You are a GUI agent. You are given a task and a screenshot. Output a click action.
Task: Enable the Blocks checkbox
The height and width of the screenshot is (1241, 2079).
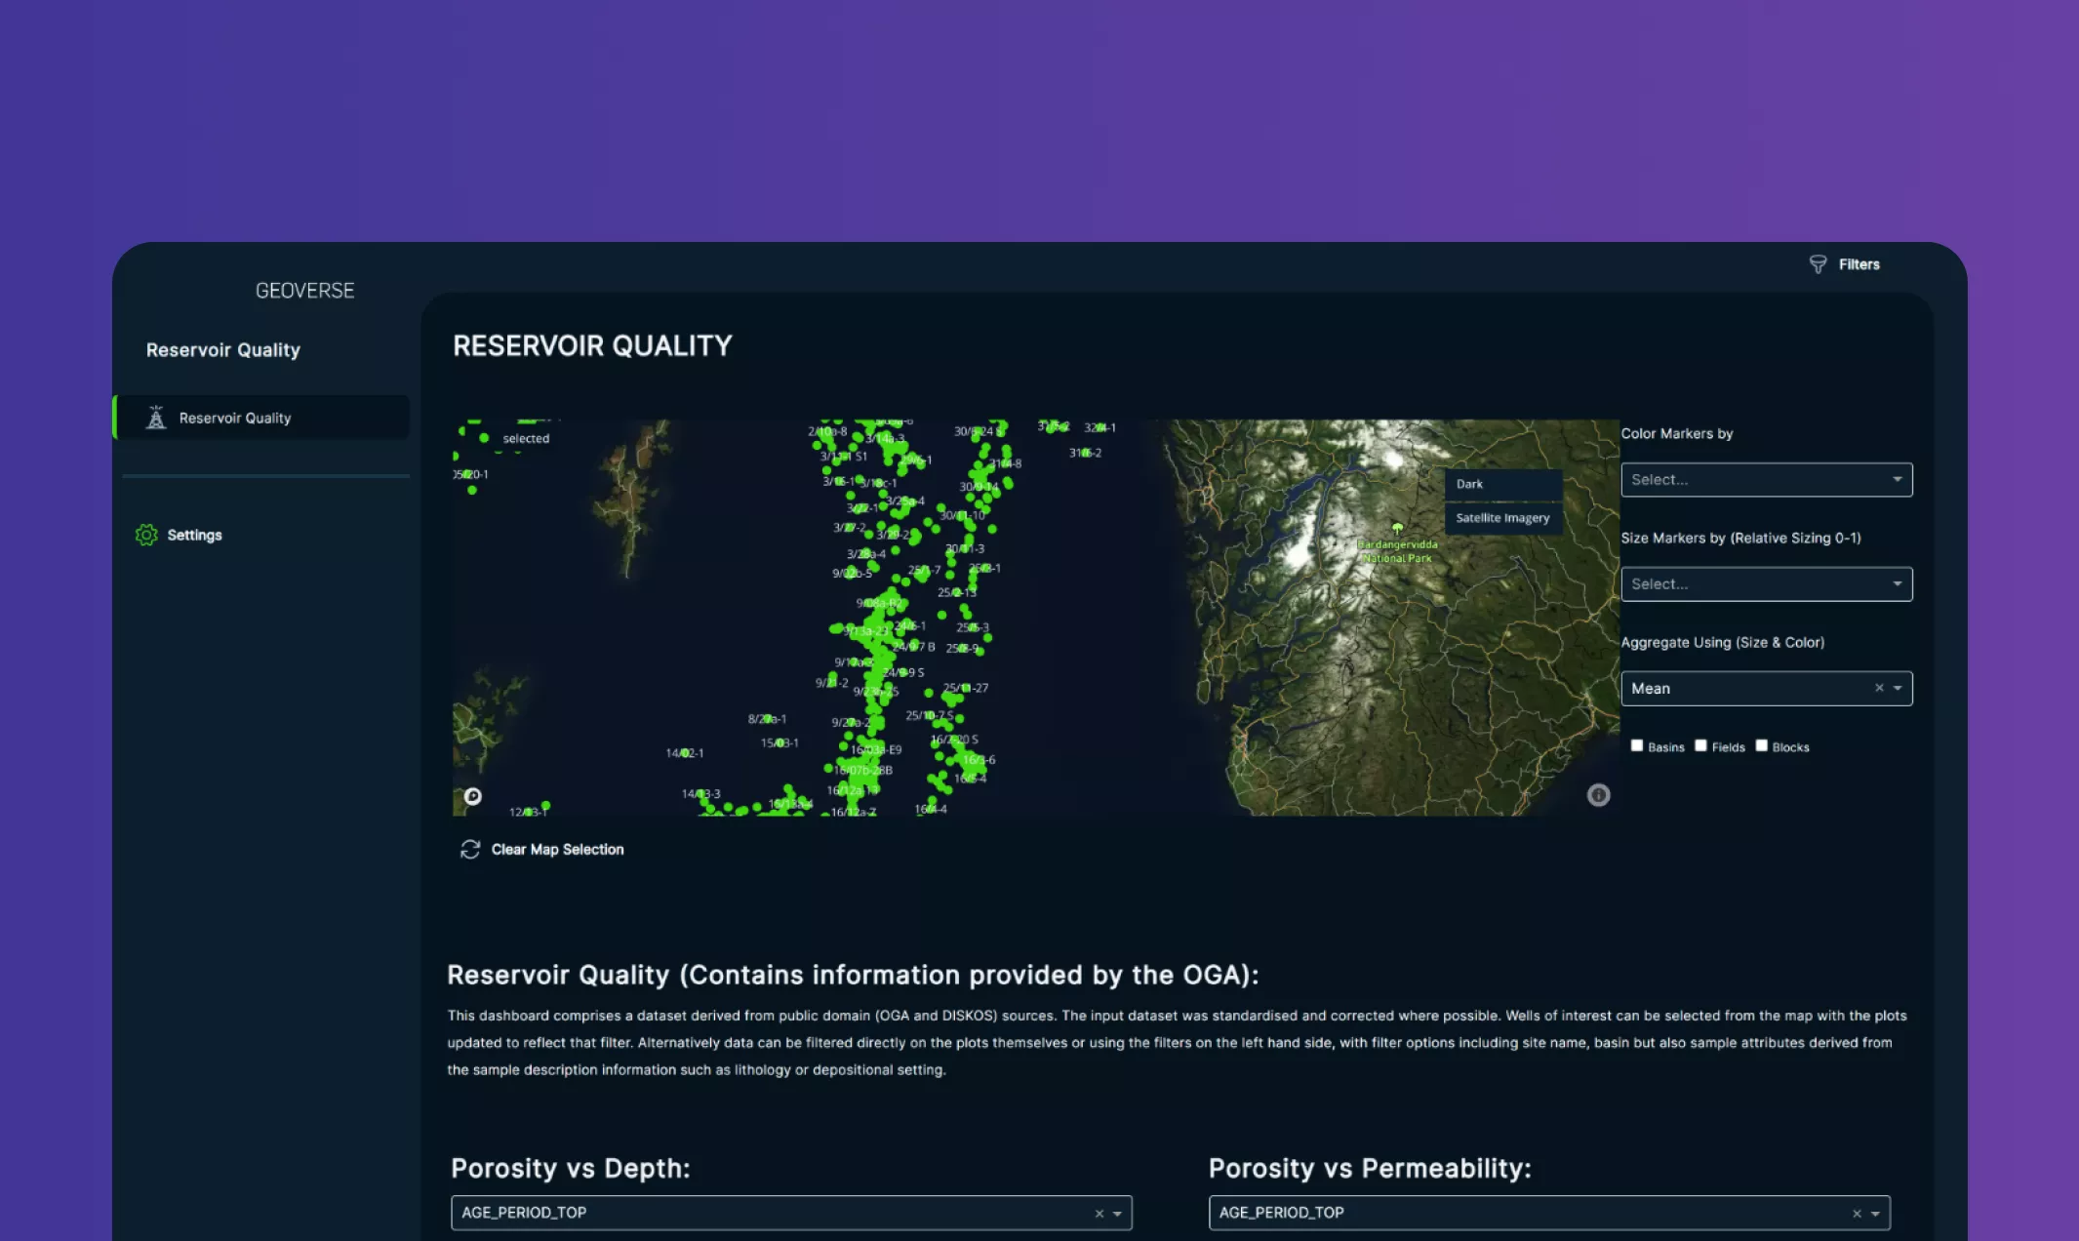pos(1761,745)
